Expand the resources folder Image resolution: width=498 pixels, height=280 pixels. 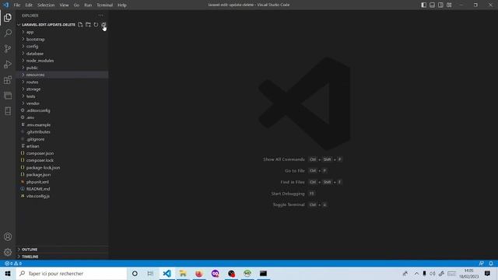tap(62, 75)
